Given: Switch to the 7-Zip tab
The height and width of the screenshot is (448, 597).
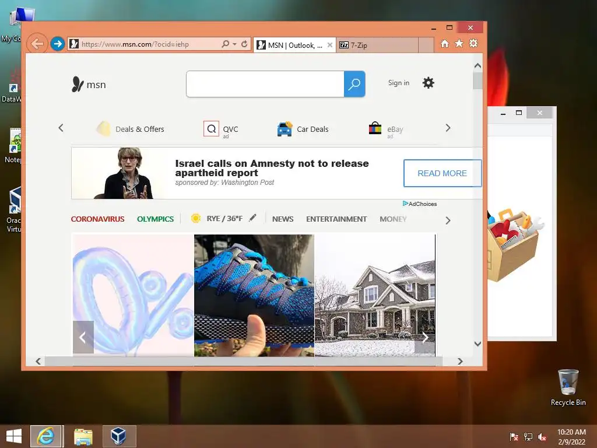Looking at the screenshot, I should point(377,45).
